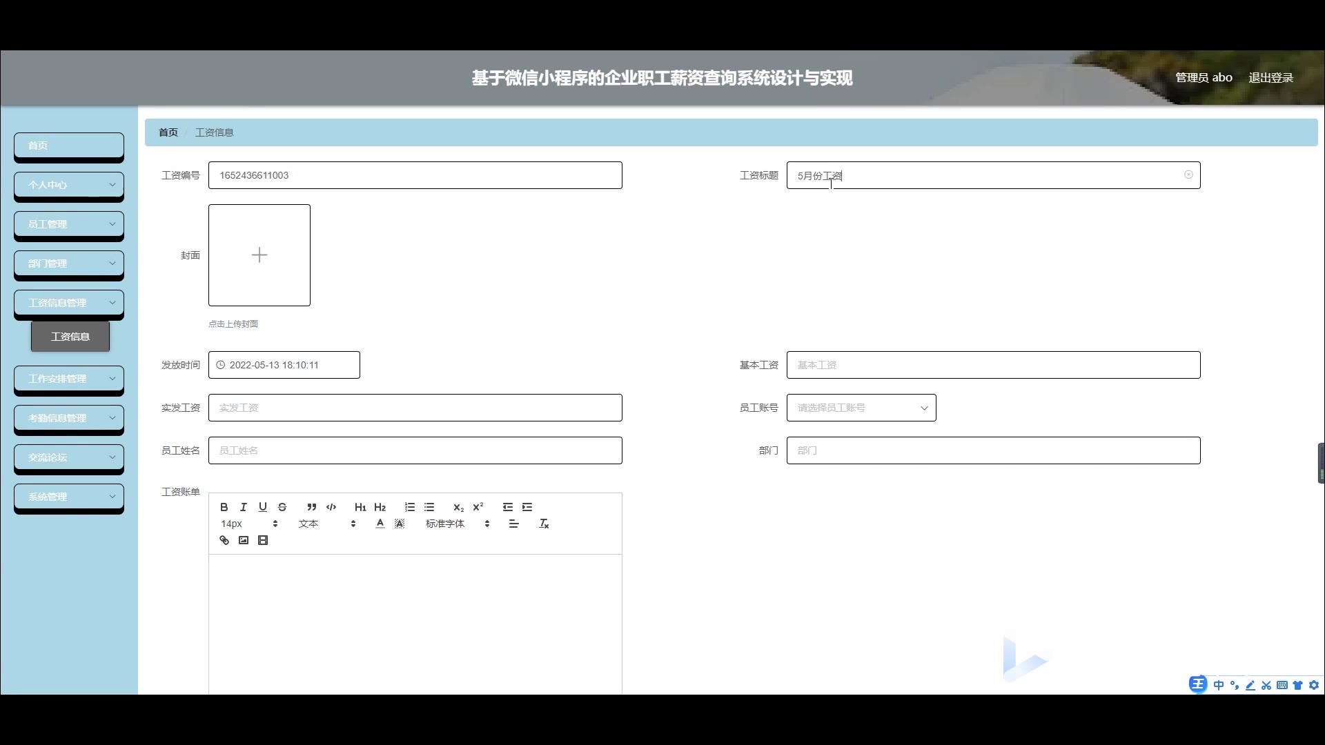The width and height of the screenshot is (1325, 745).
Task: Apply Heading 2 (H2) style
Action: tap(380, 507)
